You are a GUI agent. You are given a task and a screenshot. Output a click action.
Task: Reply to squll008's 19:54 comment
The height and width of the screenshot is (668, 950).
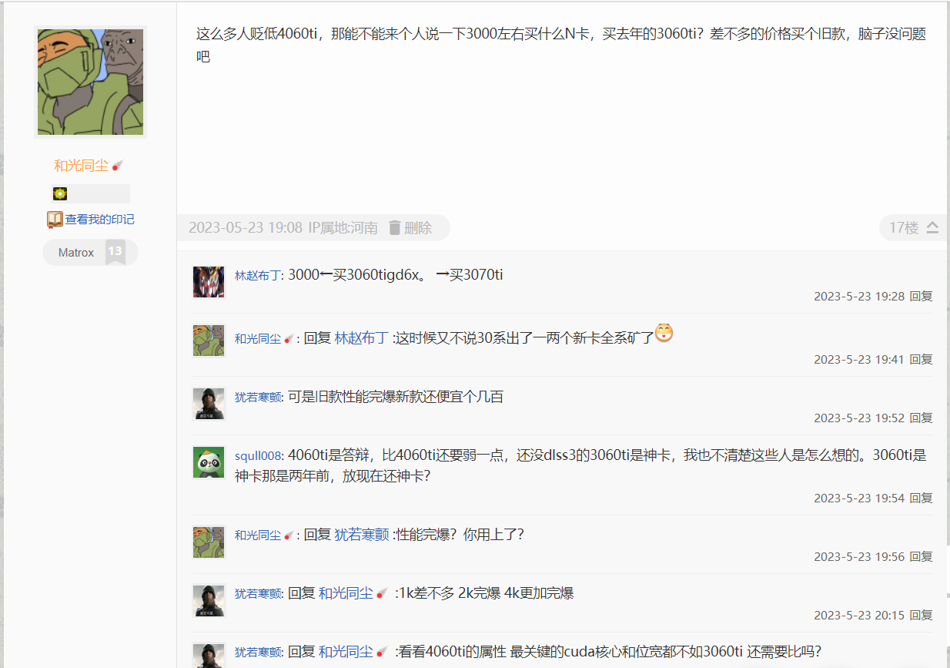(x=921, y=498)
